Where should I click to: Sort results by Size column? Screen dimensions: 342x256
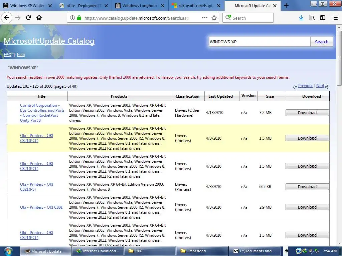coord(270,96)
